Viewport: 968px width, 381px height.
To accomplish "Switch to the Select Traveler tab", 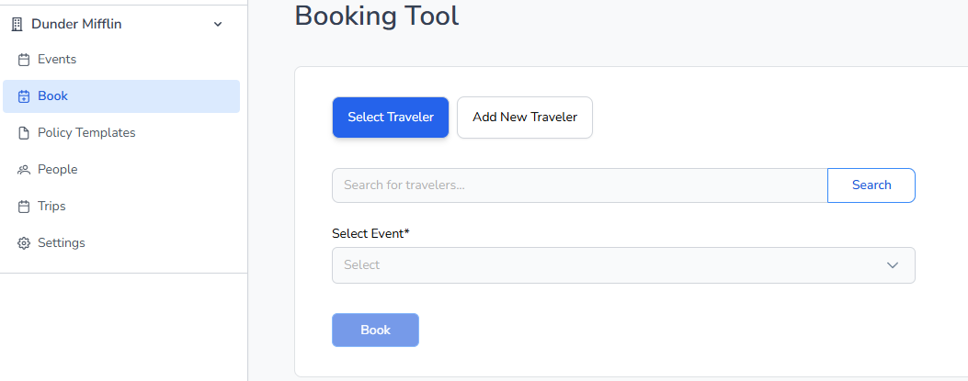I will coord(391,118).
